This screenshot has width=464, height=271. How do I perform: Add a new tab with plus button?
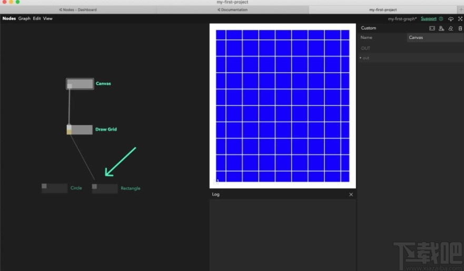pyautogui.click(x=461, y=10)
